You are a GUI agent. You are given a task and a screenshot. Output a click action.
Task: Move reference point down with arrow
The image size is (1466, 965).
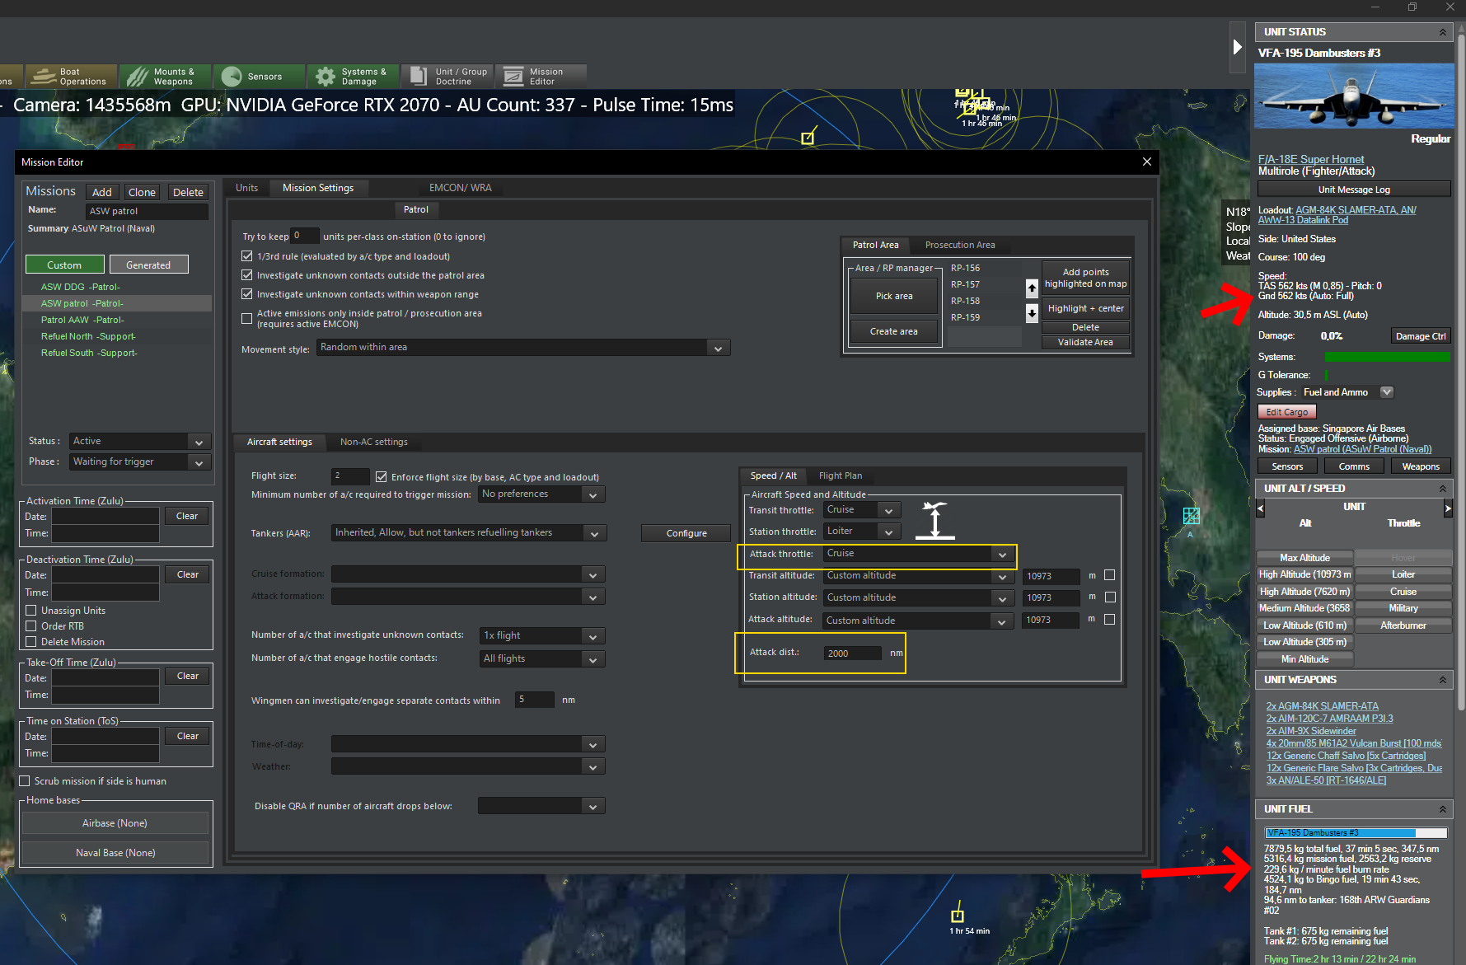pos(1032,313)
